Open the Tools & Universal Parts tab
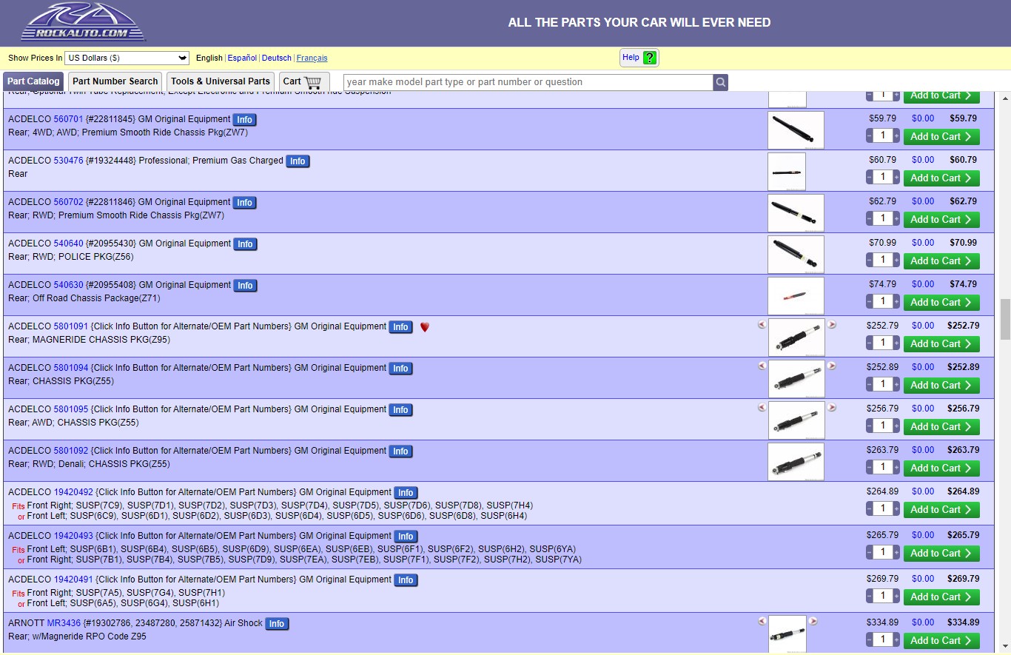 coord(221,81)
